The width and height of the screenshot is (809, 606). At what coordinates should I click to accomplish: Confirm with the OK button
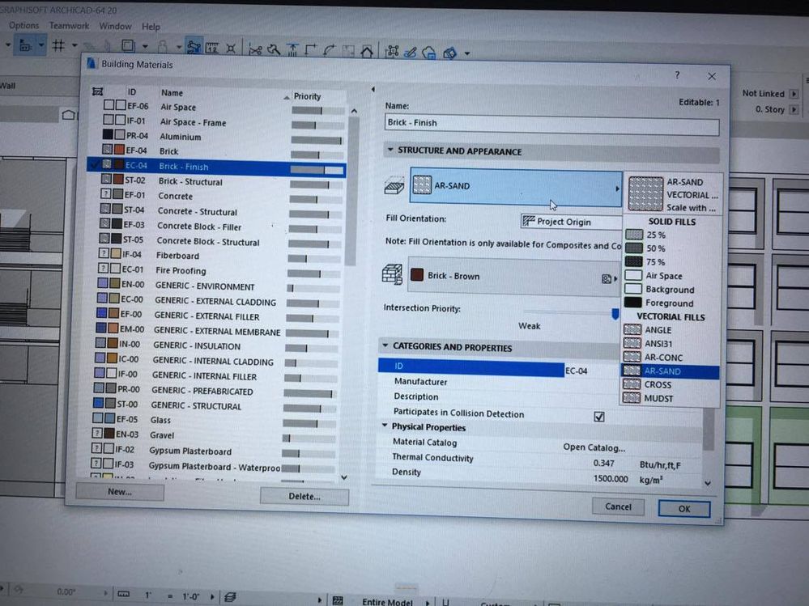[684, 509]
